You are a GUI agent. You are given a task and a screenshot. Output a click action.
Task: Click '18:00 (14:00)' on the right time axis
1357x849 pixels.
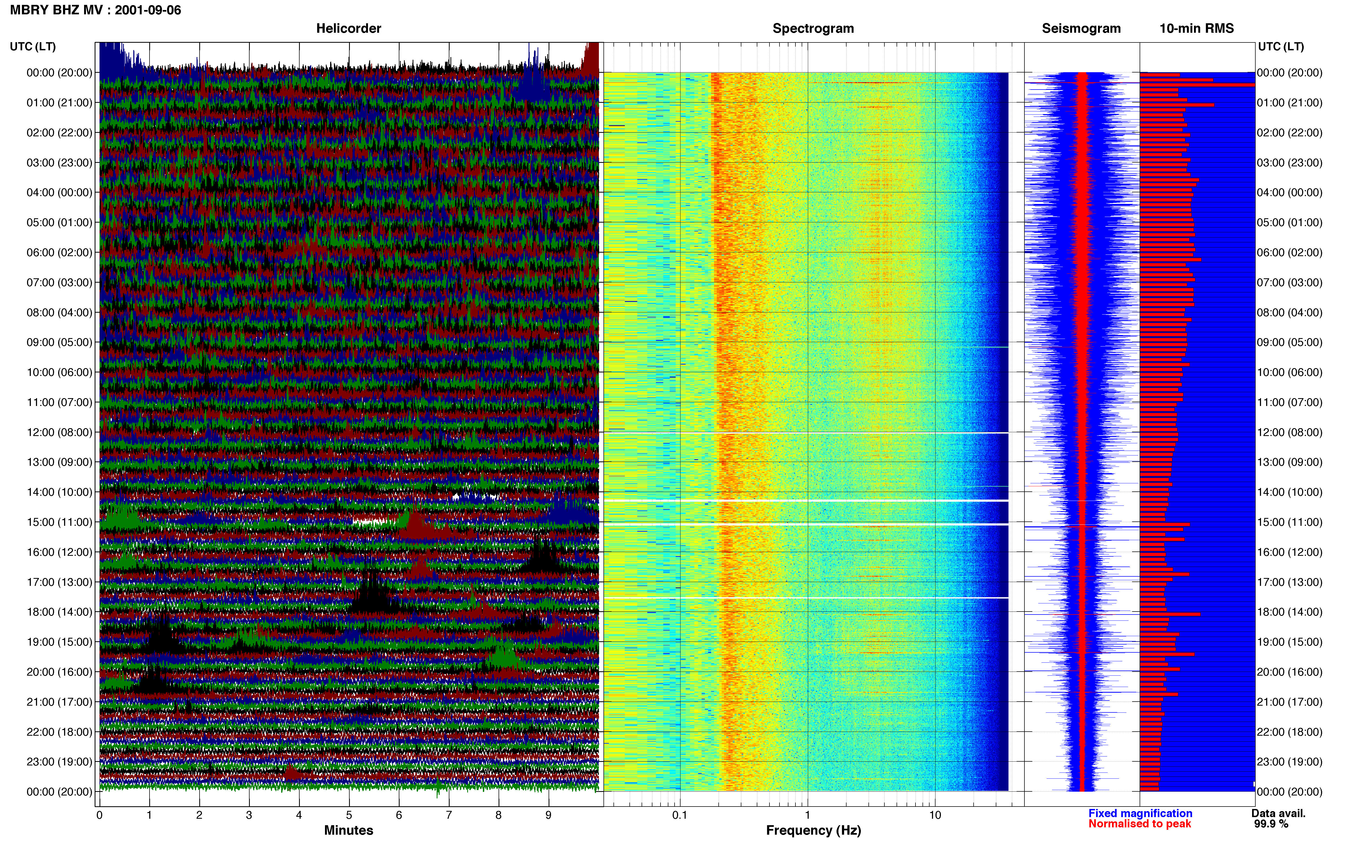pos(1290,612)
